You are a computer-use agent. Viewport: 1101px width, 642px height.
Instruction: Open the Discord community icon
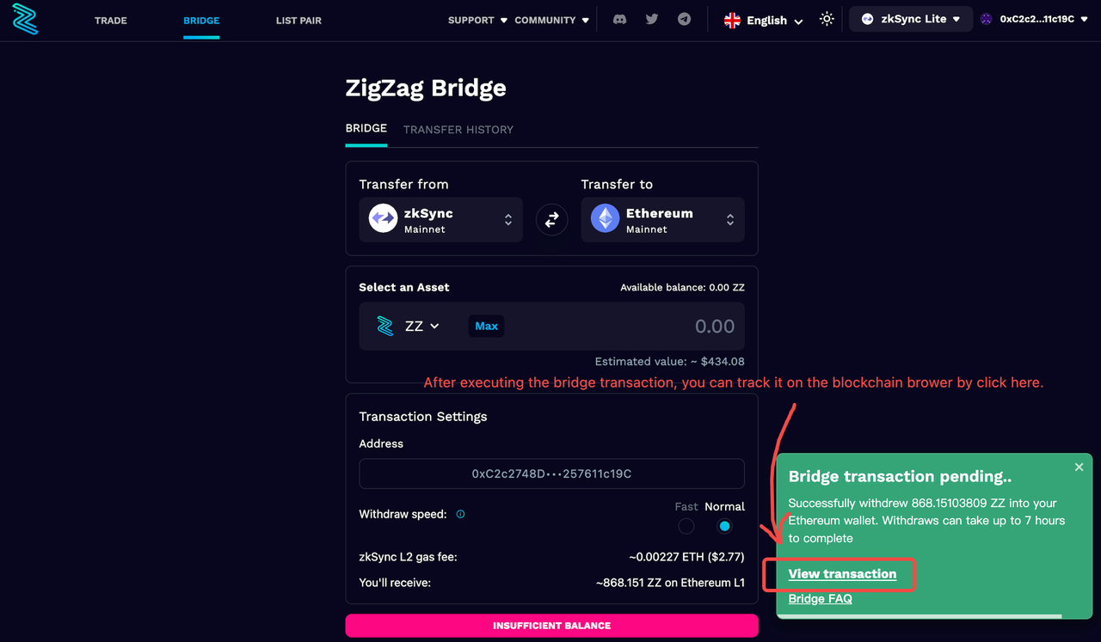click(x=619, y=19)
